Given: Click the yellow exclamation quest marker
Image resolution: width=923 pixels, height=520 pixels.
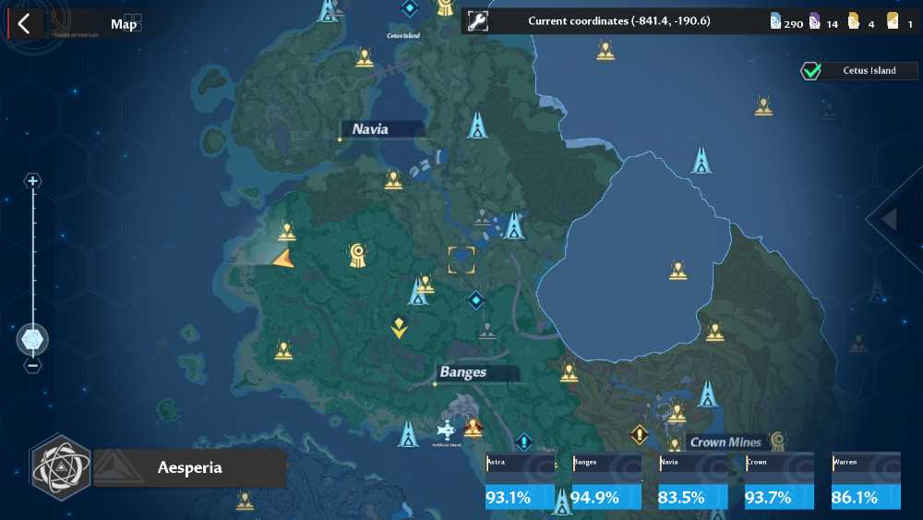Looking at the screenshot, I should [640, 435].
